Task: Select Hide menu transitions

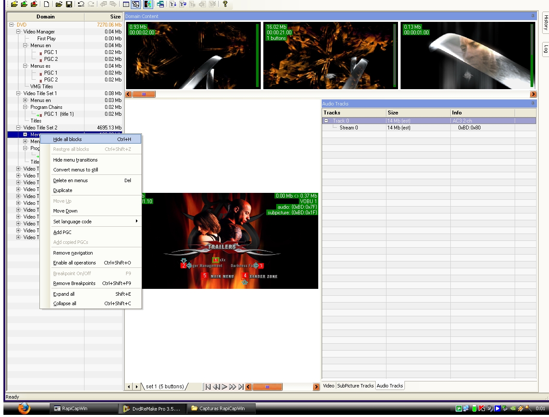Action: point(90,160)
